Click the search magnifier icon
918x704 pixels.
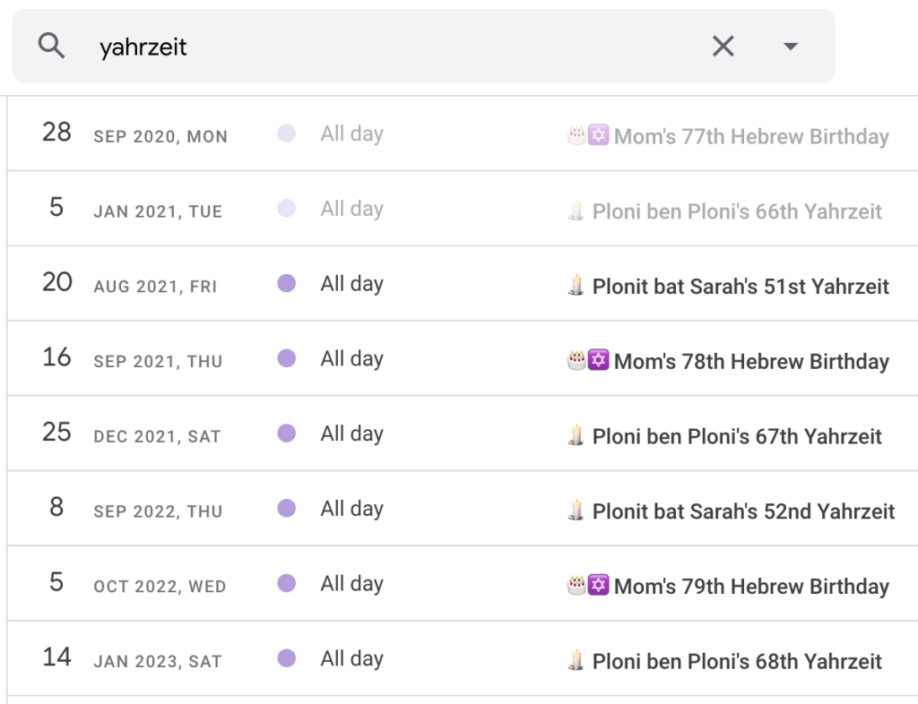[x=52, y=46]
